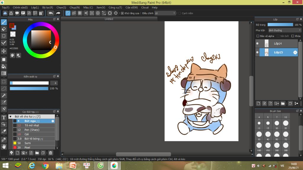Delete brush using the trash icon
This screenshot has width=303, height=170.
point(50,153)
